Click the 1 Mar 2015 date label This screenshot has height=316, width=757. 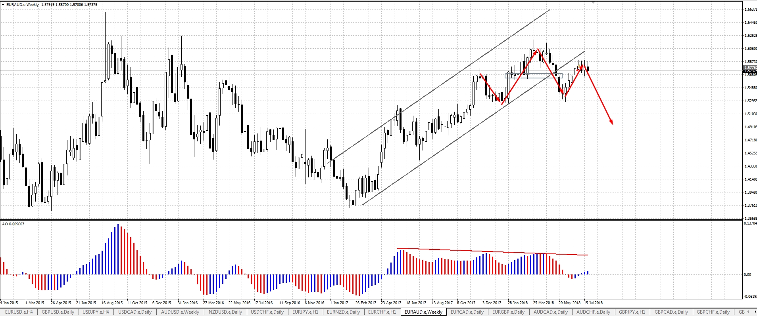click(35, 303)
